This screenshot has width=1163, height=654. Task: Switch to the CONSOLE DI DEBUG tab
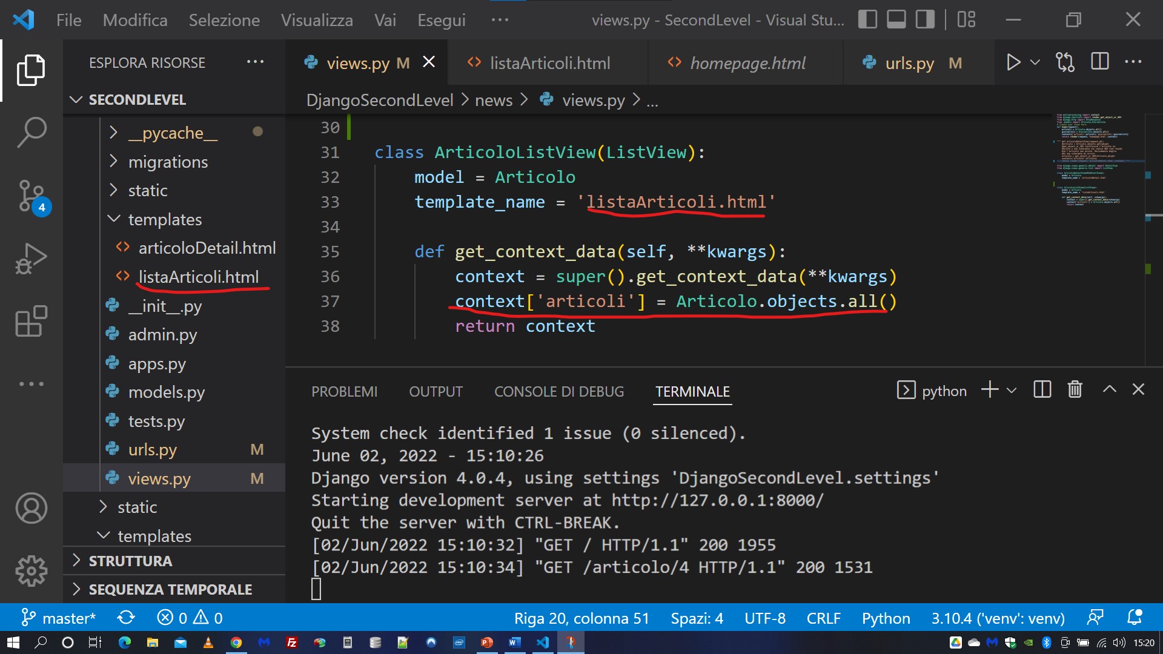(x=559, y=392)
